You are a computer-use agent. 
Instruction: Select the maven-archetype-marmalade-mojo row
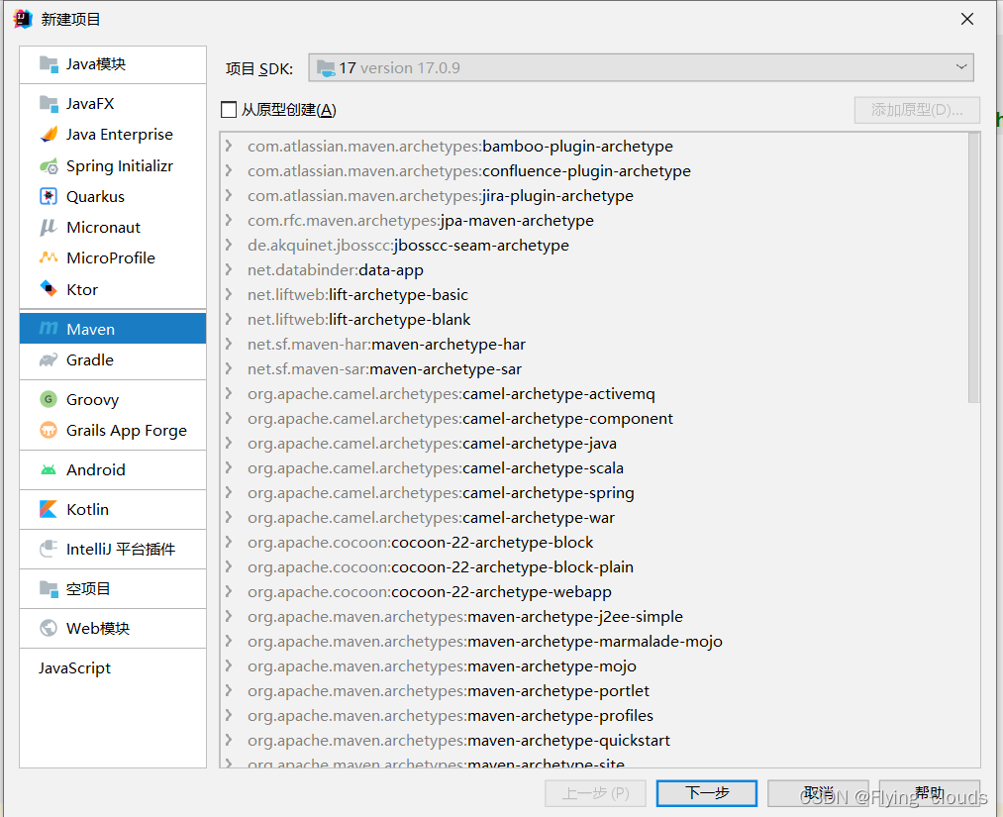[x=594, y=641]
